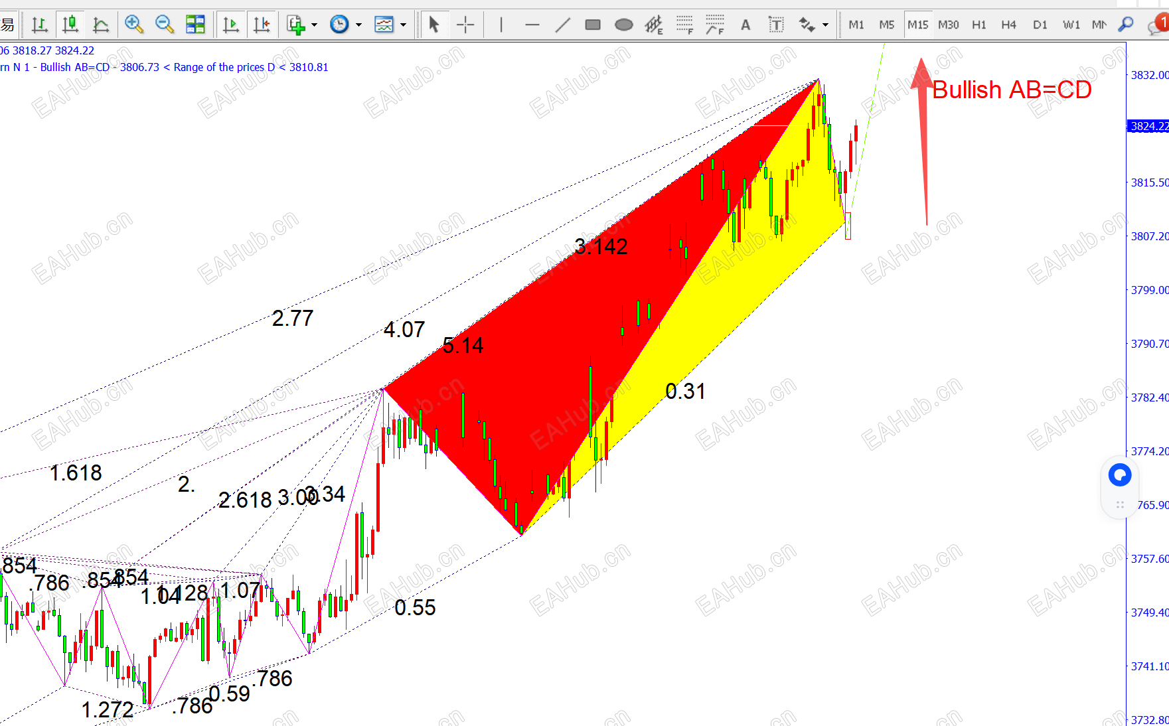
Task: Click the current price tag 3824.22
Action: point(1148,126)
